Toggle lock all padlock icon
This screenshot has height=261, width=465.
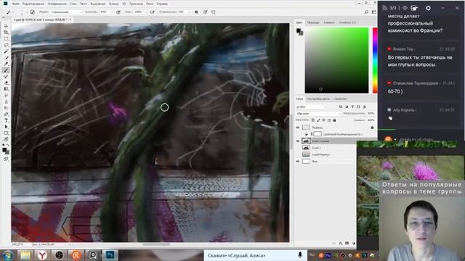point(334,120)
